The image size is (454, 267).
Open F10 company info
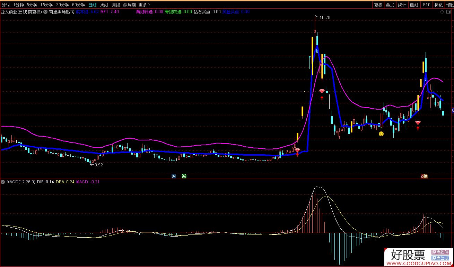click(x=427, y=5)
